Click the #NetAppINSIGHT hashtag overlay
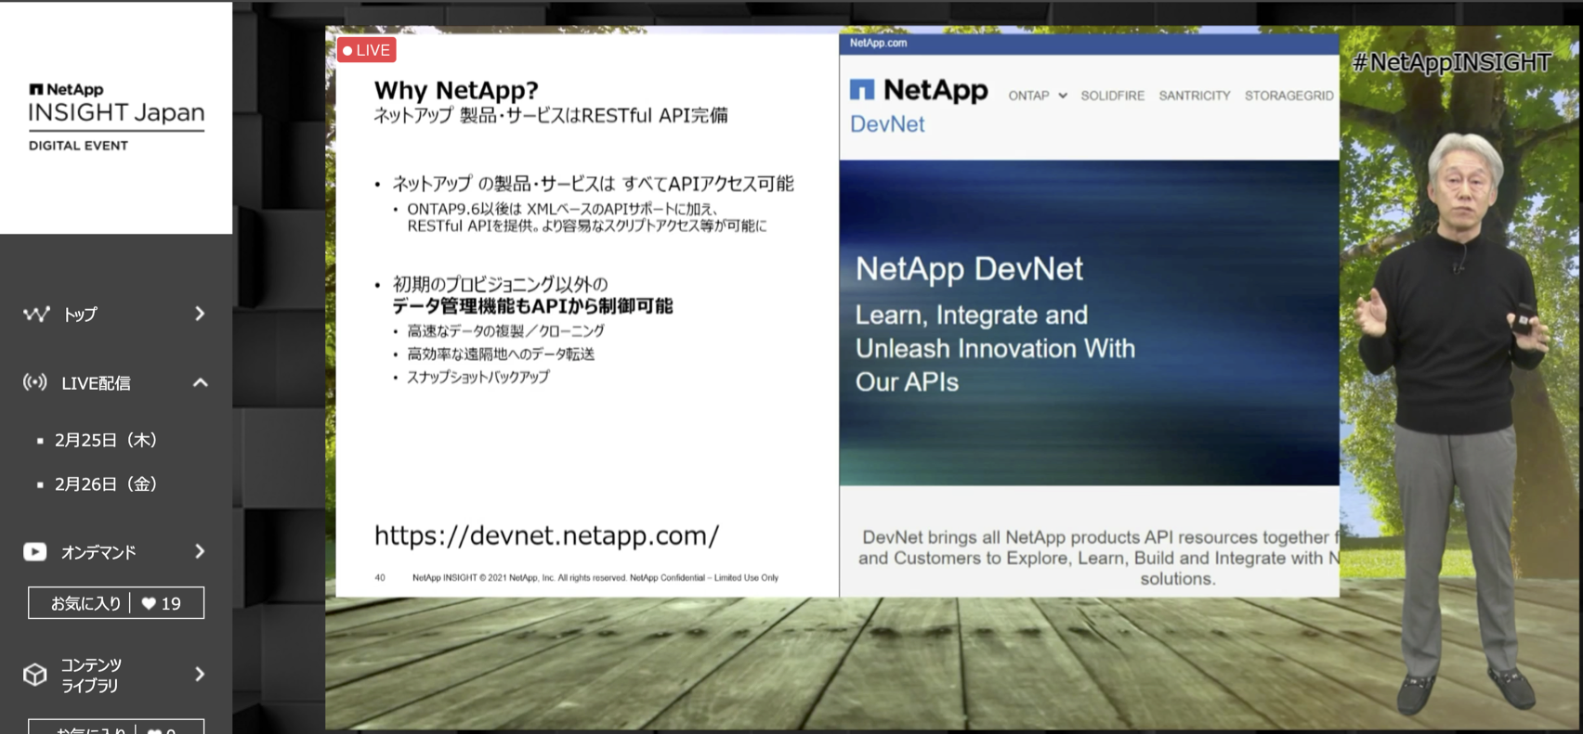1583x734 pixels. [x=1451, y=62]
